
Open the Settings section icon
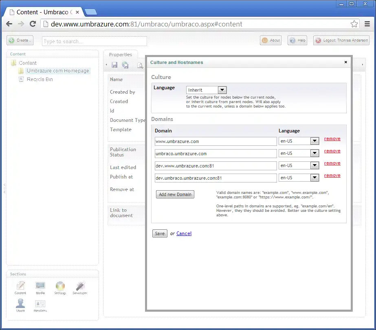[60, 288]
